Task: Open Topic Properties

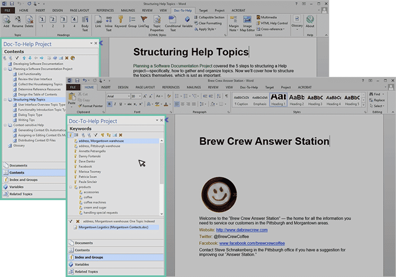Action: point(157,24)
